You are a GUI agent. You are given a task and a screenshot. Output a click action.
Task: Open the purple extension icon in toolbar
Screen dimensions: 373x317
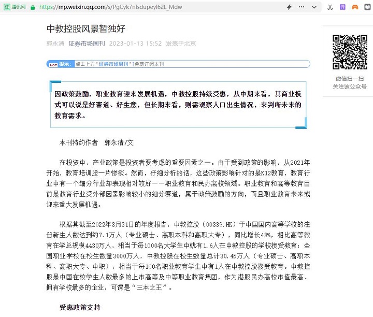pos(342,7)
